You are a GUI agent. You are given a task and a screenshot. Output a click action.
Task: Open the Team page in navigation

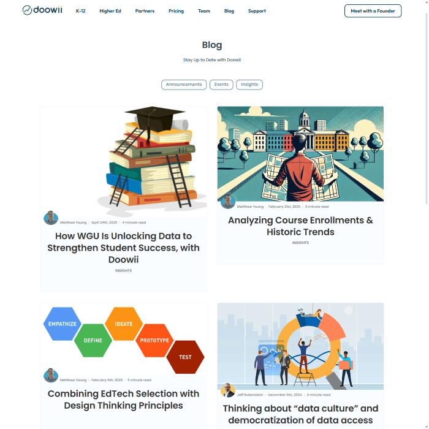coord(204,11)
